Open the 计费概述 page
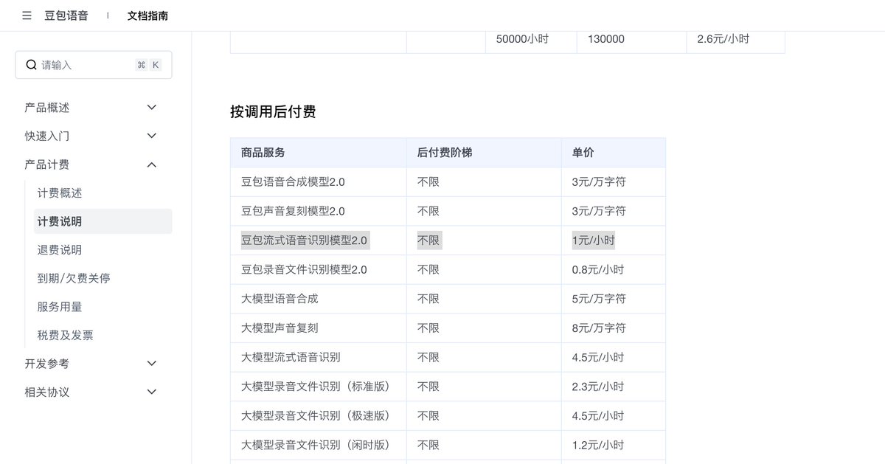Viewport: 885px width, 464px height. point(60,193)
